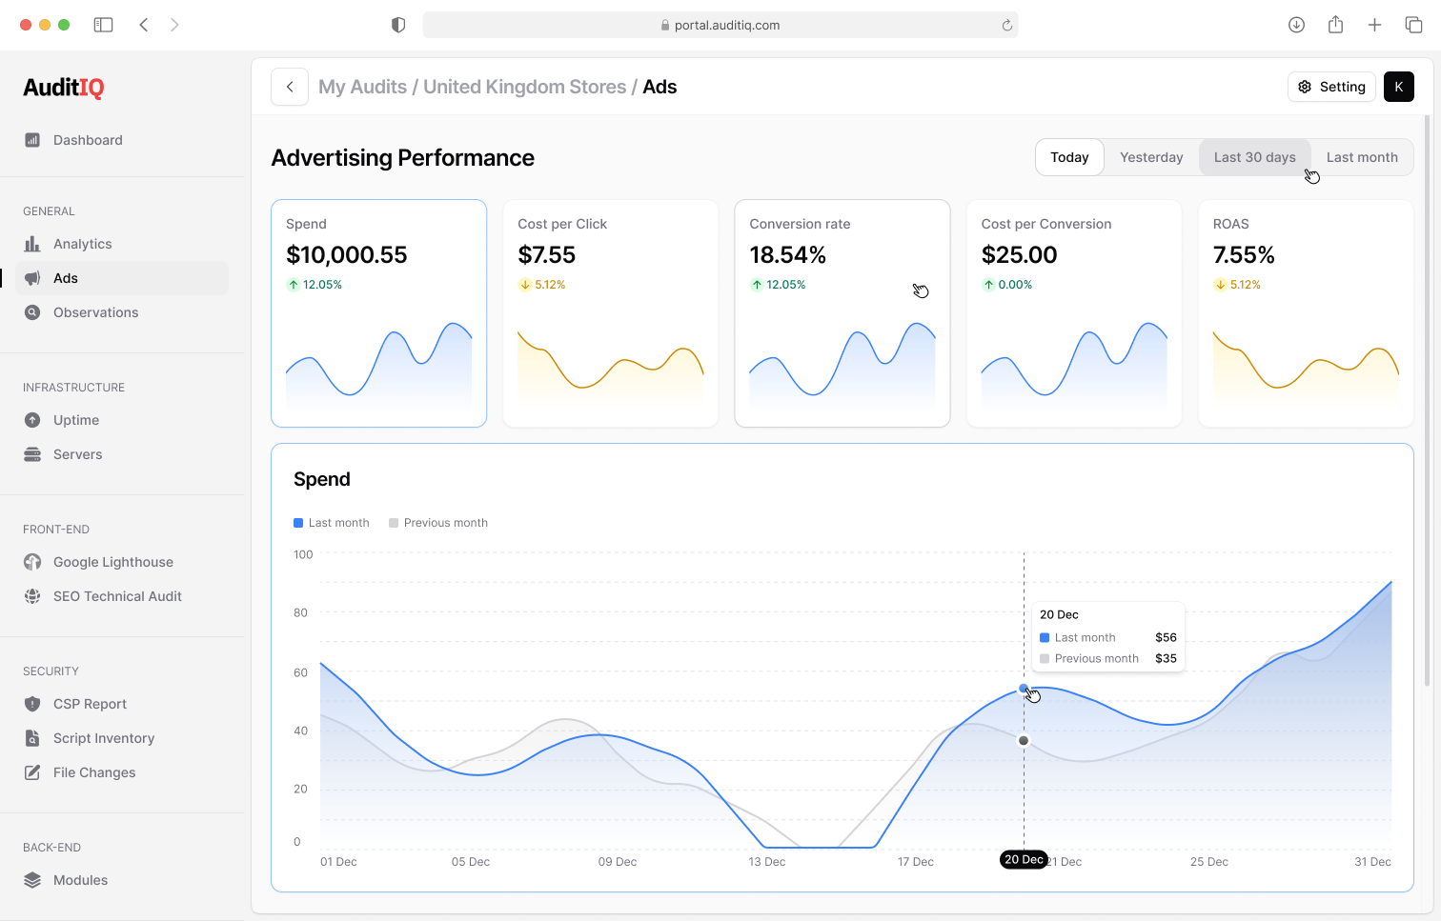1441x921 pixels.
Task: Reload the page with refresh icon
Action: (x=1006, y=26)
